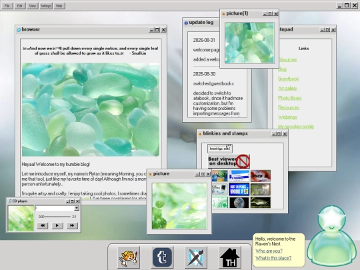Click the 'What is this place?' link

[273, 258]
